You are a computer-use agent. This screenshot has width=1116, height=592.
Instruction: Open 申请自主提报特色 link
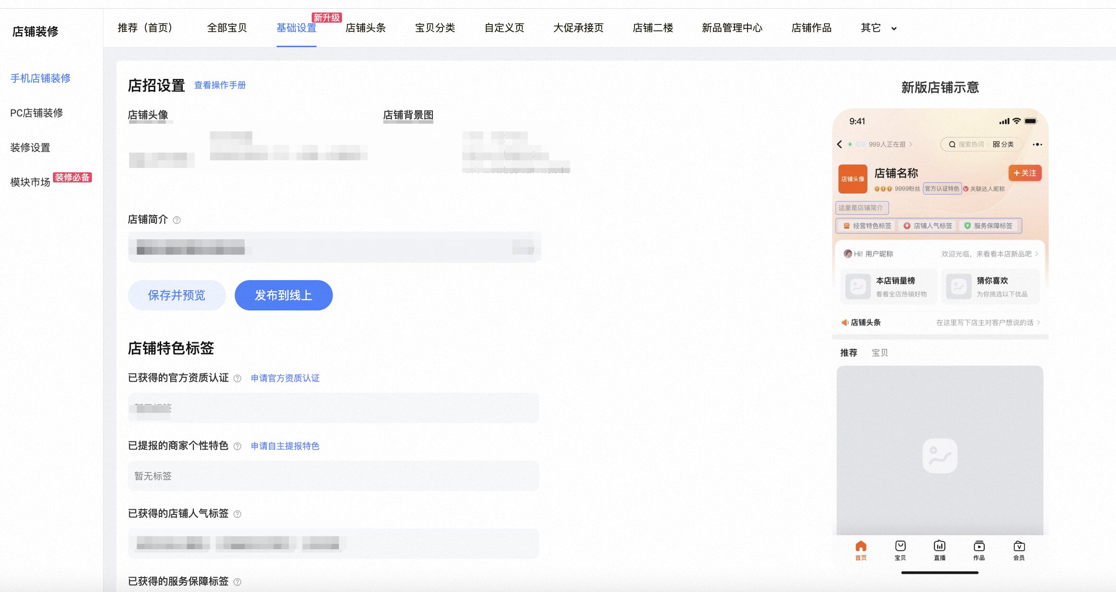[x=285, y=446]
